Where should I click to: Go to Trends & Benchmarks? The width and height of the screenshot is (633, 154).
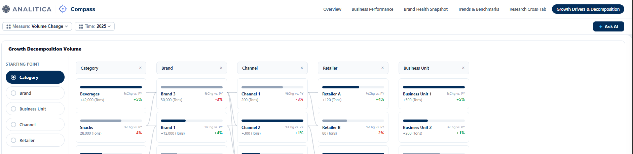coord(478,9)
